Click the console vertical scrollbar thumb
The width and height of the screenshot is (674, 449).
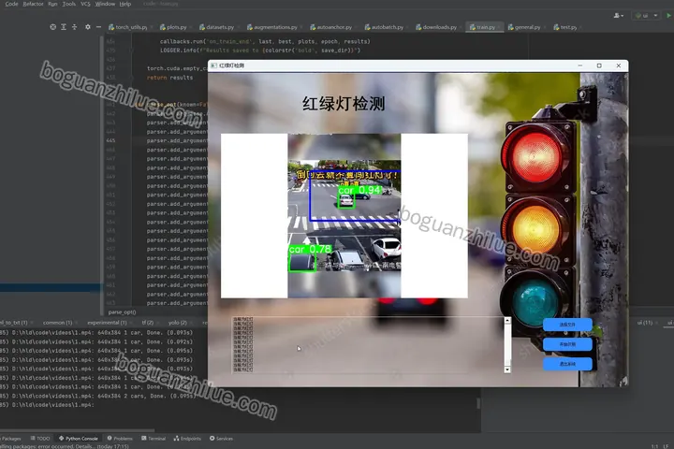(x=478, y=403)
